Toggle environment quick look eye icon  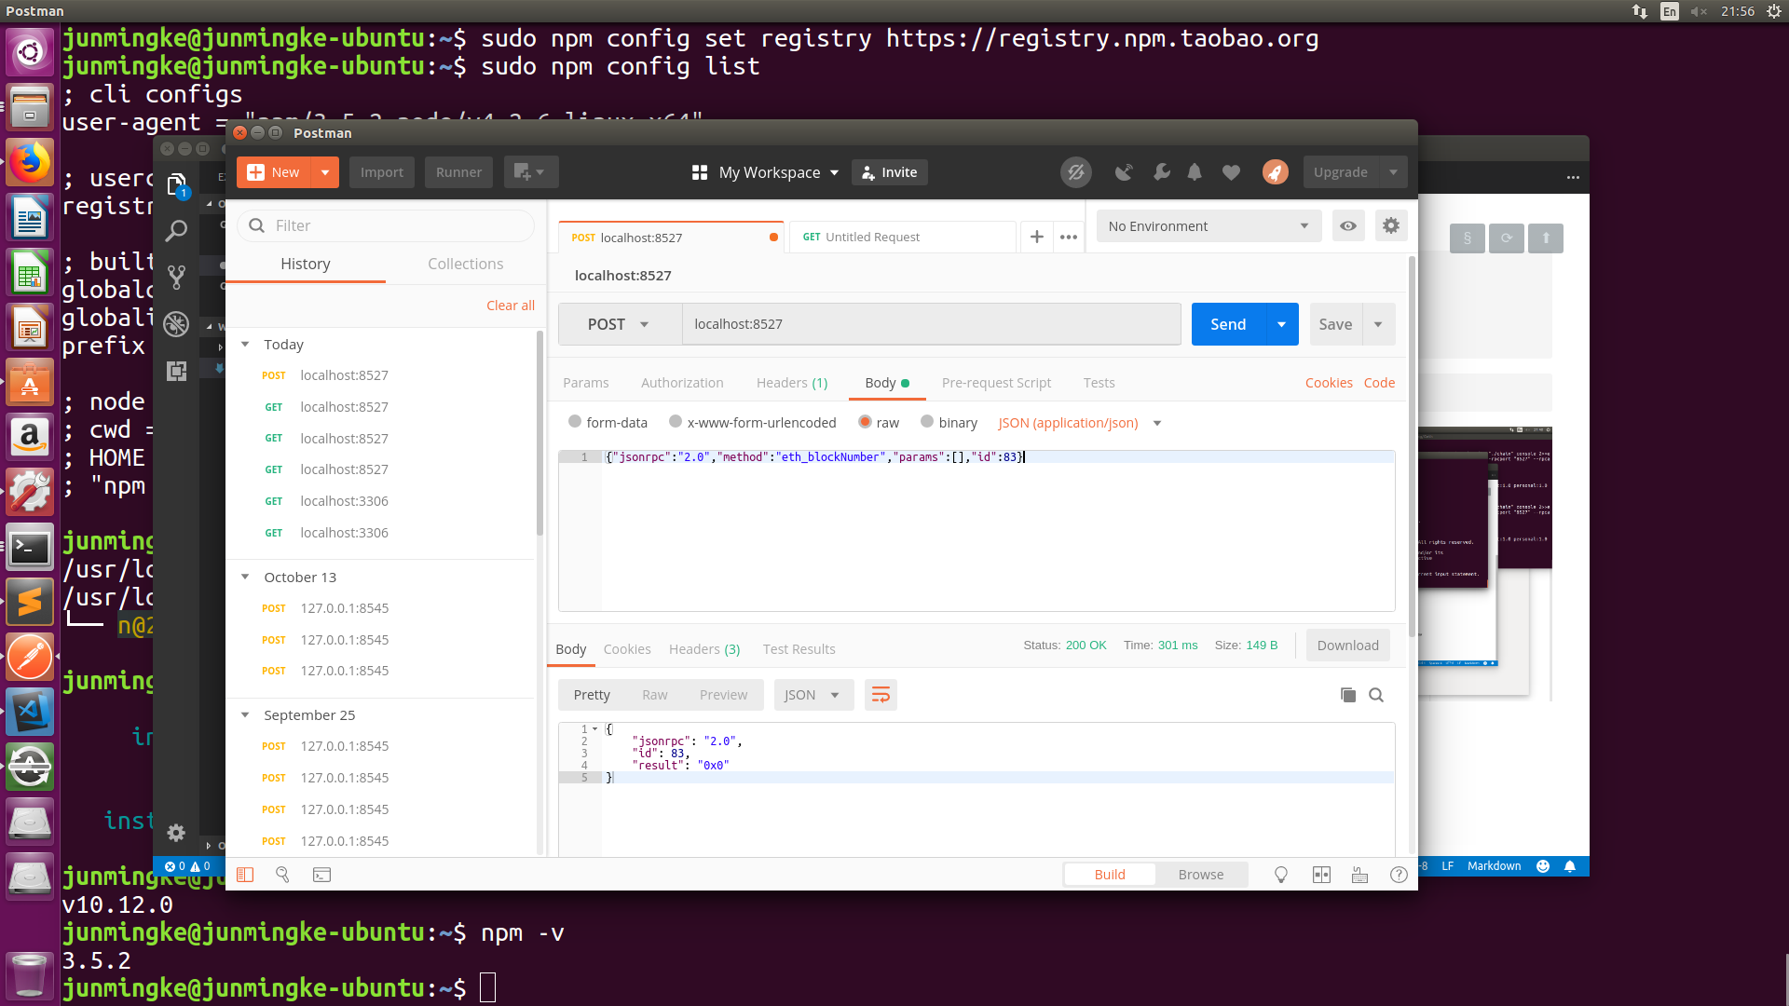pyautogui.click(x=1347, y=225)
